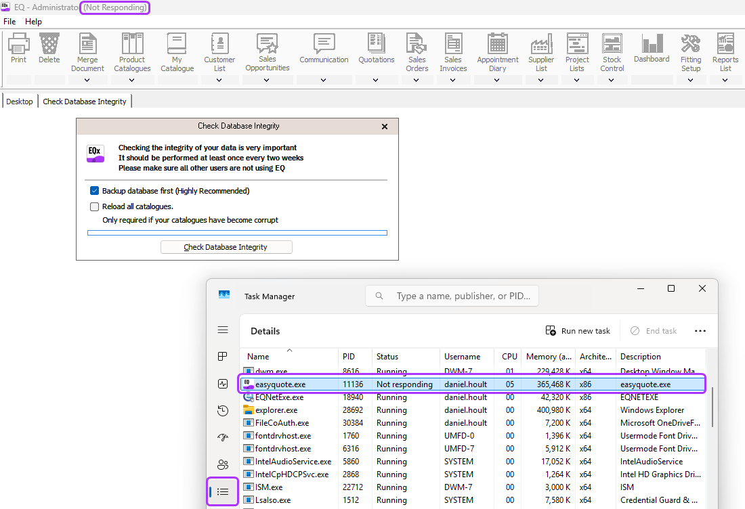
Task: Select the FileCoAuth.exe process row
Action: coord(472,422)
